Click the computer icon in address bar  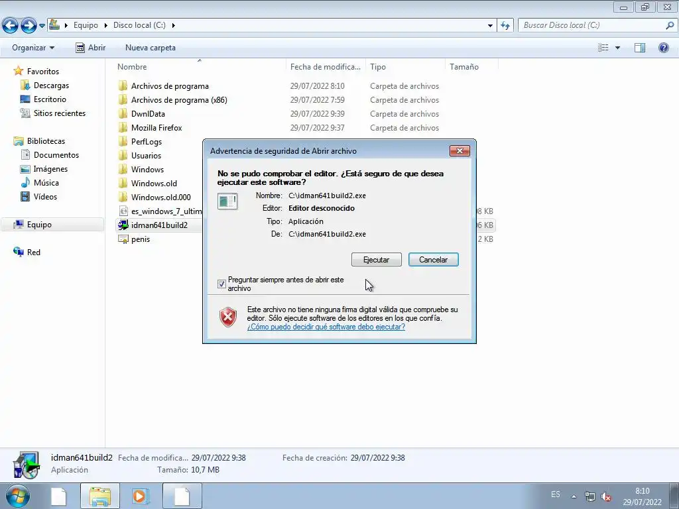click(x=54, y=25)
